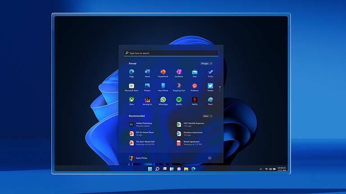Viewport: 346px width, 194px height.
Task: Click the pinned apps page dots
Action: point(220,88)
